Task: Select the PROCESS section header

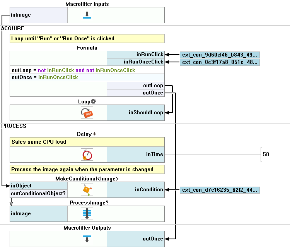Action: tap(14, 126)
